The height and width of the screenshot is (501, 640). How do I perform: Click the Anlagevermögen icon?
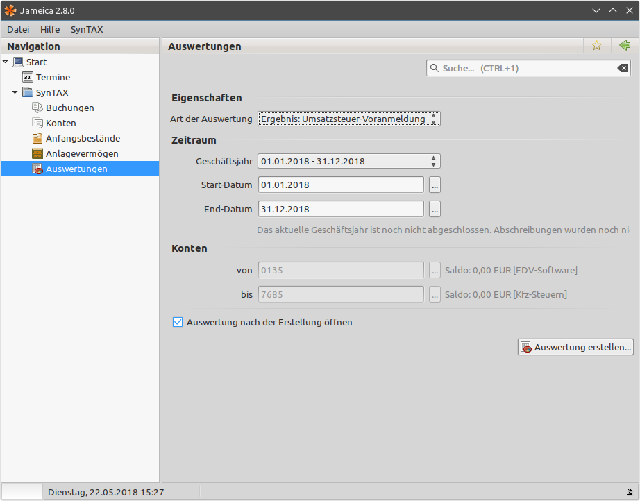37,153
